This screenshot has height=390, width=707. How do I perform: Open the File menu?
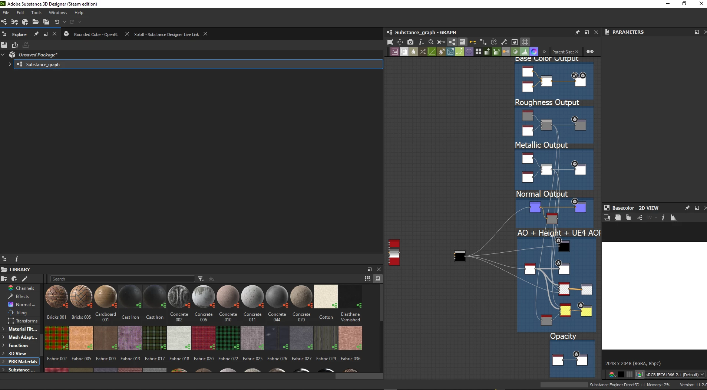coord(6,13)
